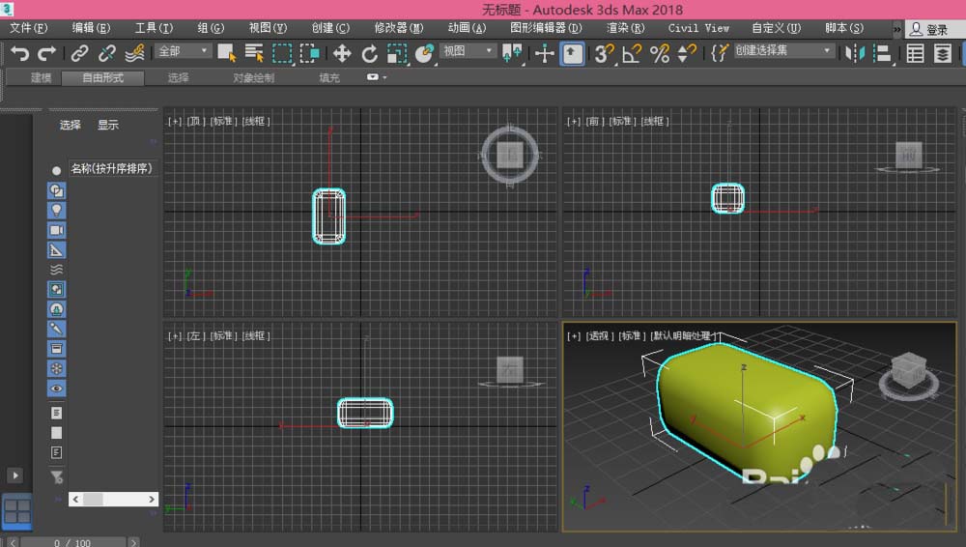Expand the menu bar overflow chevron
The width and height of the screenshot is (966, 547).
click(897, 29)
